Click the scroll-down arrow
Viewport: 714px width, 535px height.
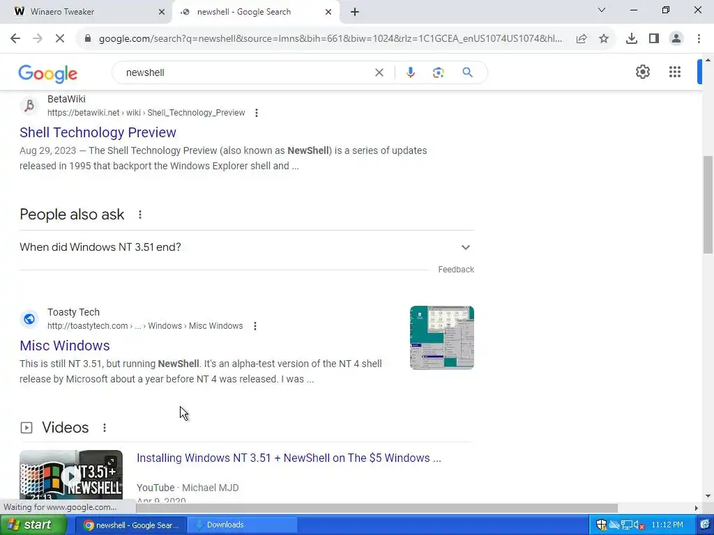click(x=708, y=496)
